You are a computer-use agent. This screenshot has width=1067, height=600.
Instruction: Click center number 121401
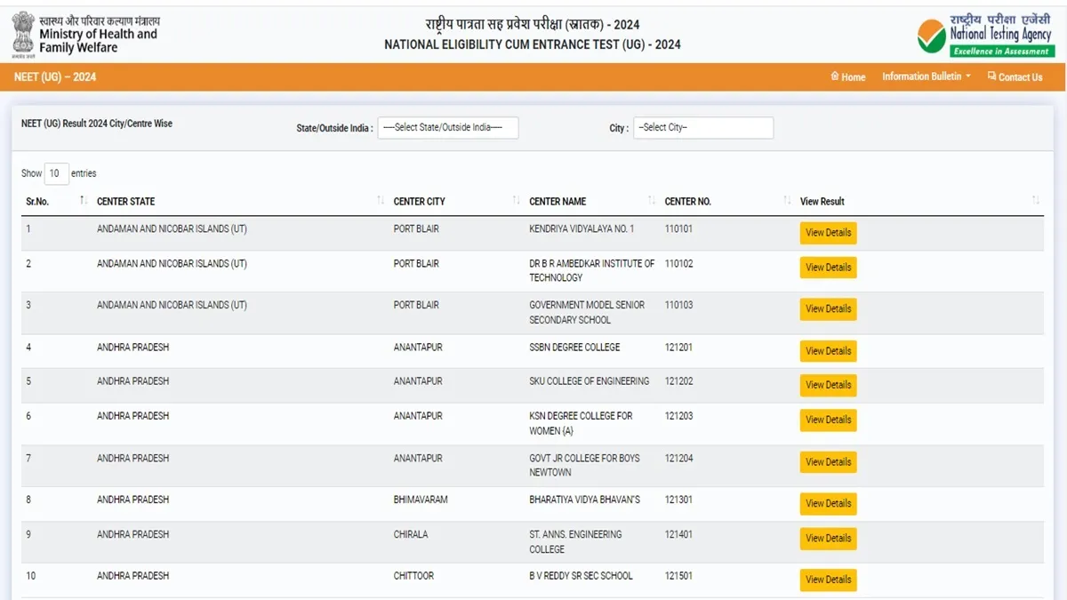pos(678,534)
